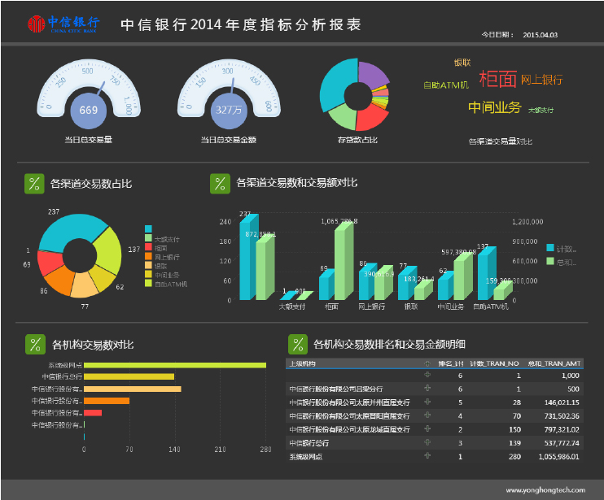Click the green 中间业务 bar labeled 597,380.08

click(x=462, y=277)
